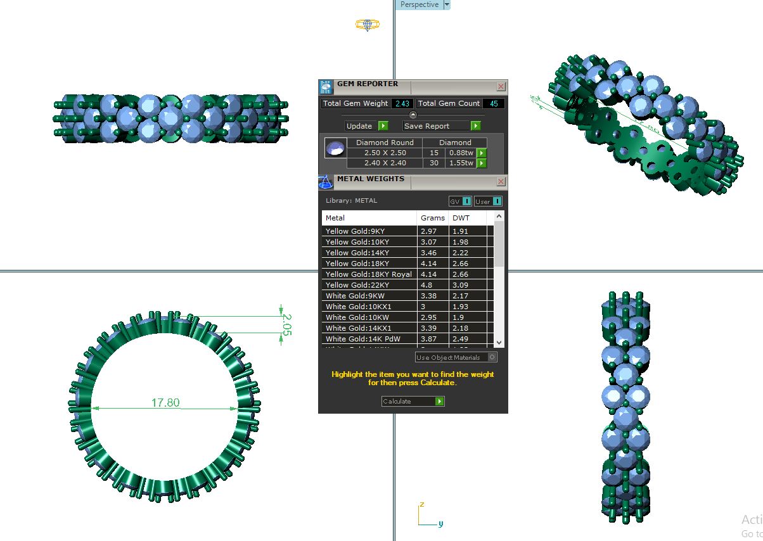The image size is (763, 541).
Task: Click the metal list scroll-up arrow
Action: 499,217
